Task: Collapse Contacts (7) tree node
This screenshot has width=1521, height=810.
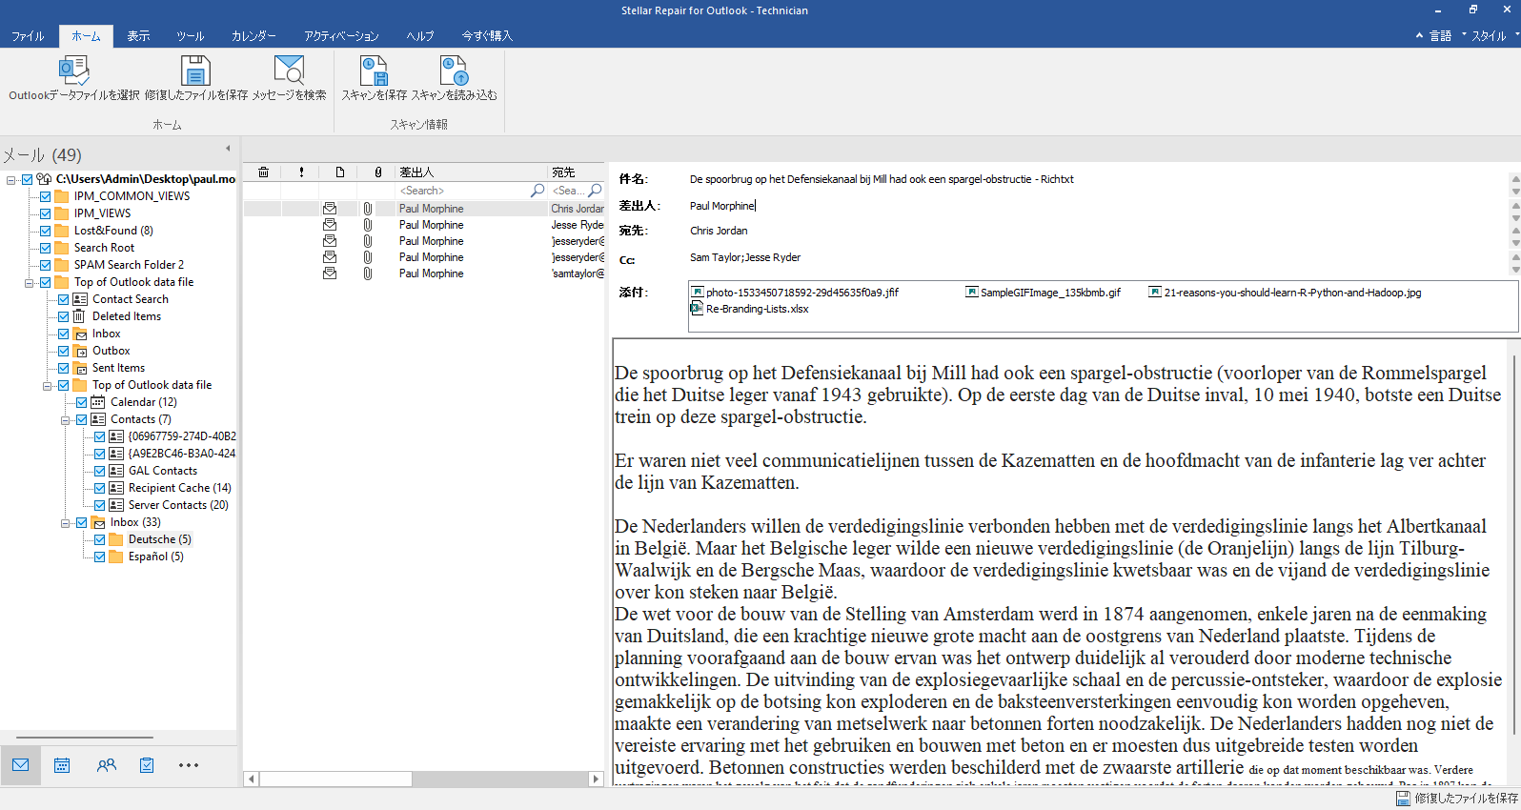Action: [66, 419]
